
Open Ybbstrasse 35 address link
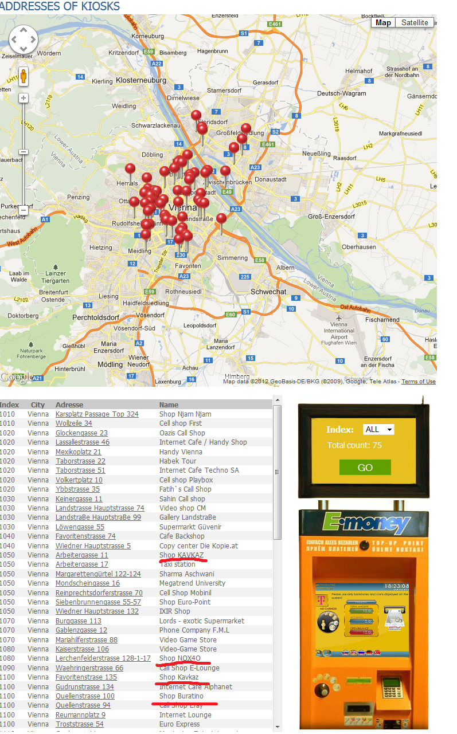pyautogui.click(x=77, y=489)
